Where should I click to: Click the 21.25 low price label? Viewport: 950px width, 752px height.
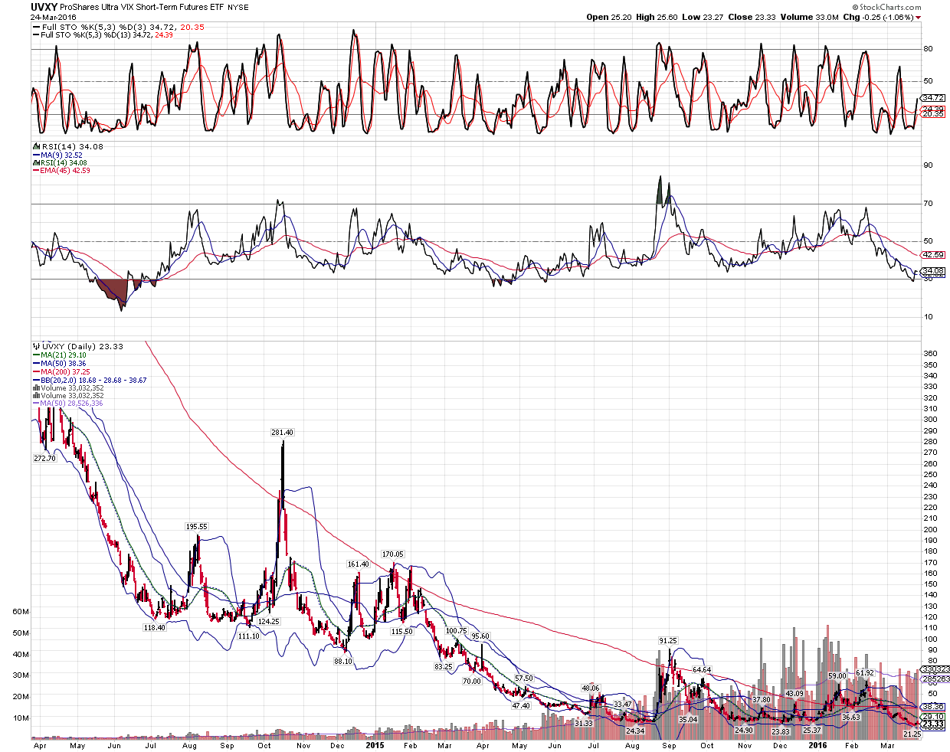pyautogui.click(x=912, y=734)
